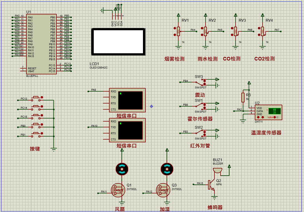Select the Q2 NPN transistor
This screenshot has width=304, height=212.
[212, 185]
